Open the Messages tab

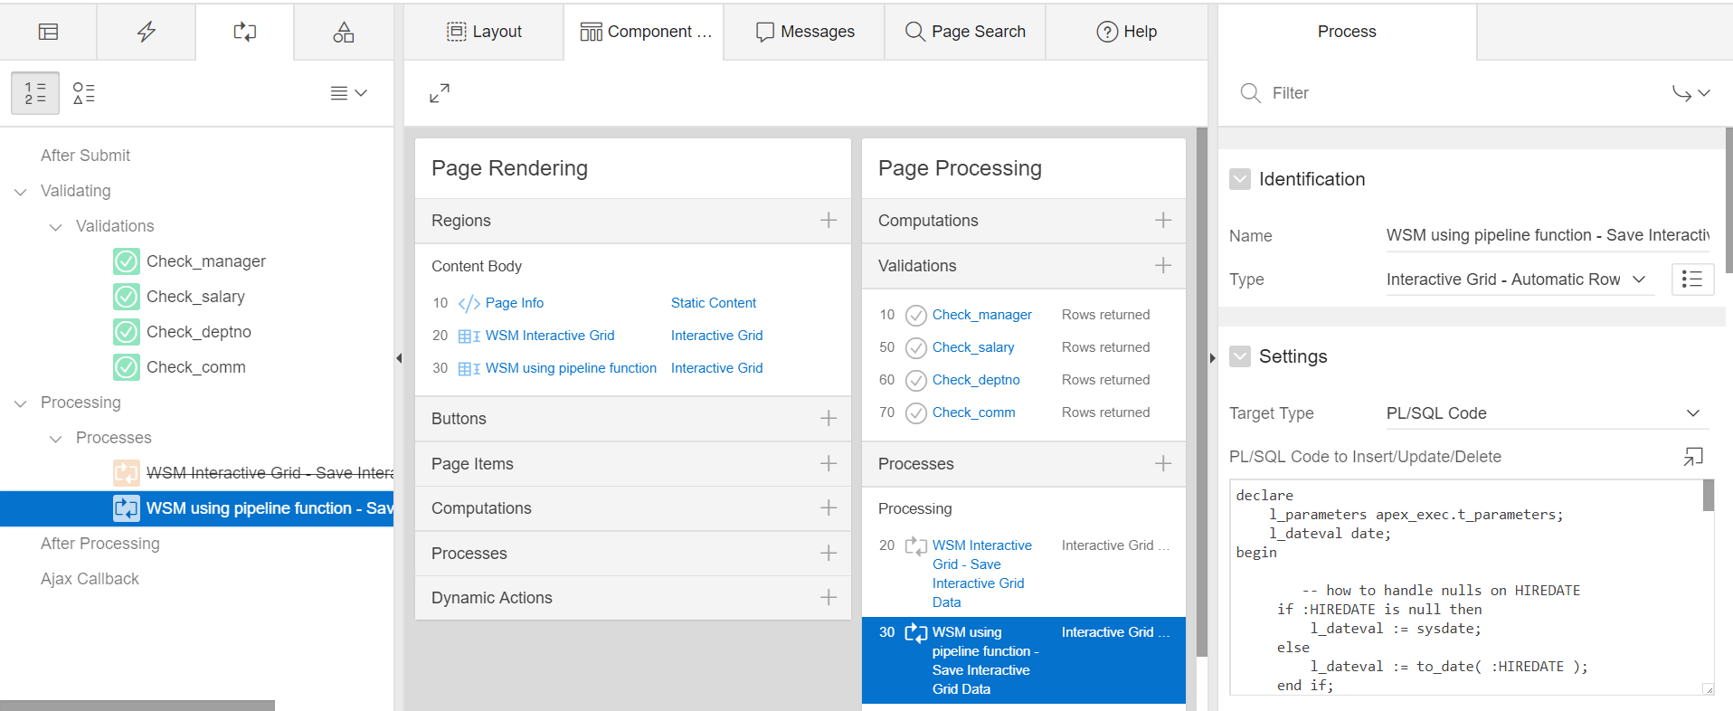click(x=804, y=32)
